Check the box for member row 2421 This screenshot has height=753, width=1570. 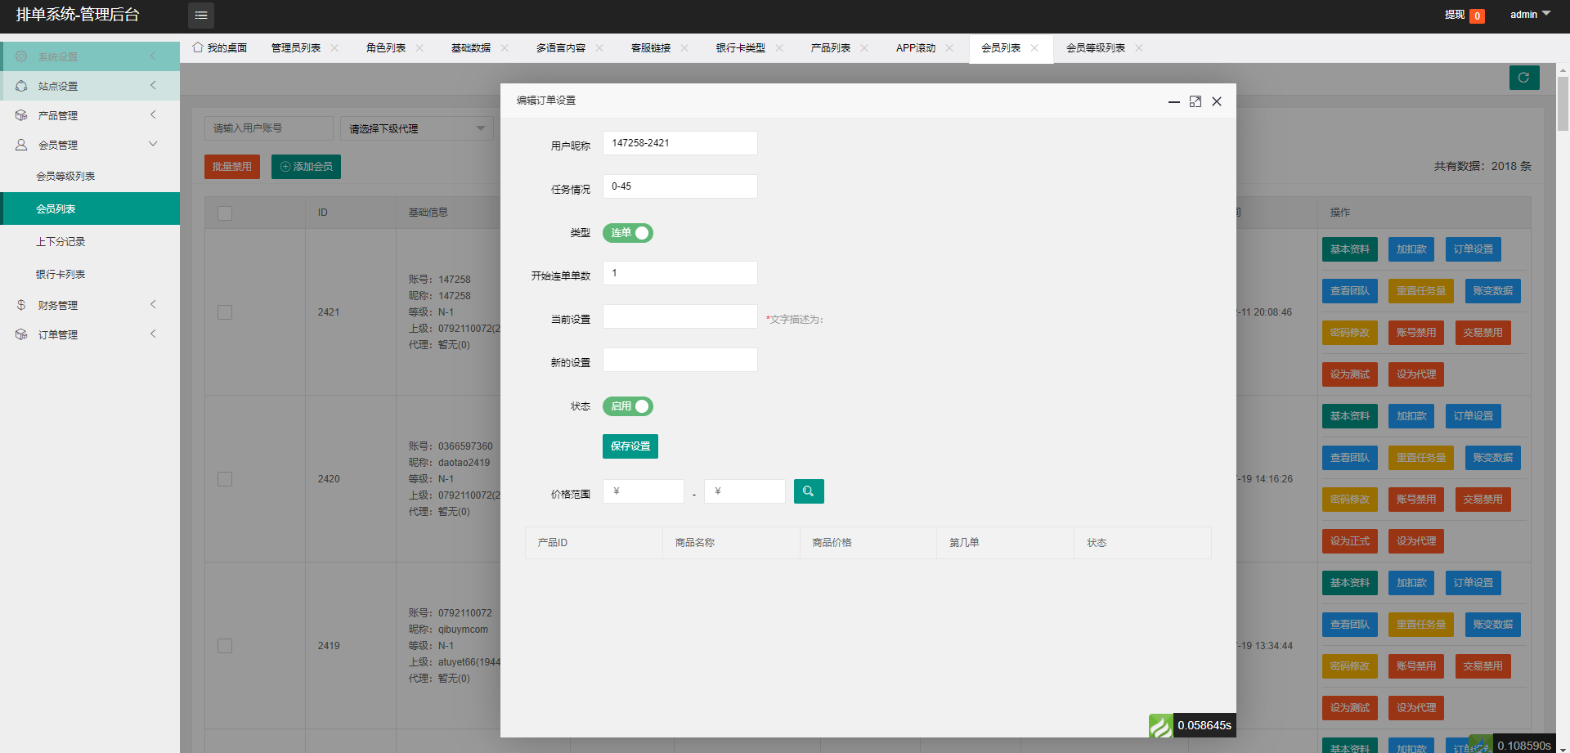pos(225,312)
